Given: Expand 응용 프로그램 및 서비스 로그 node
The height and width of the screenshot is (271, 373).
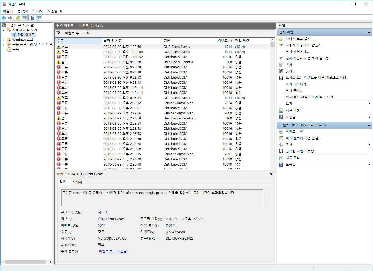Looking at the screenshot, I should 3,45.
